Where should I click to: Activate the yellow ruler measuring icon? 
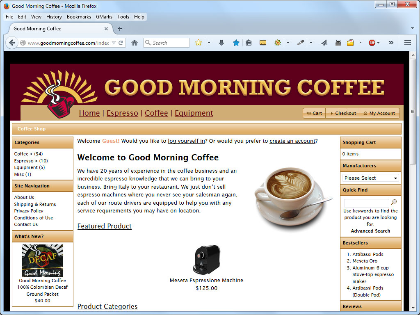pyautogui.click(x=263, y=43)
